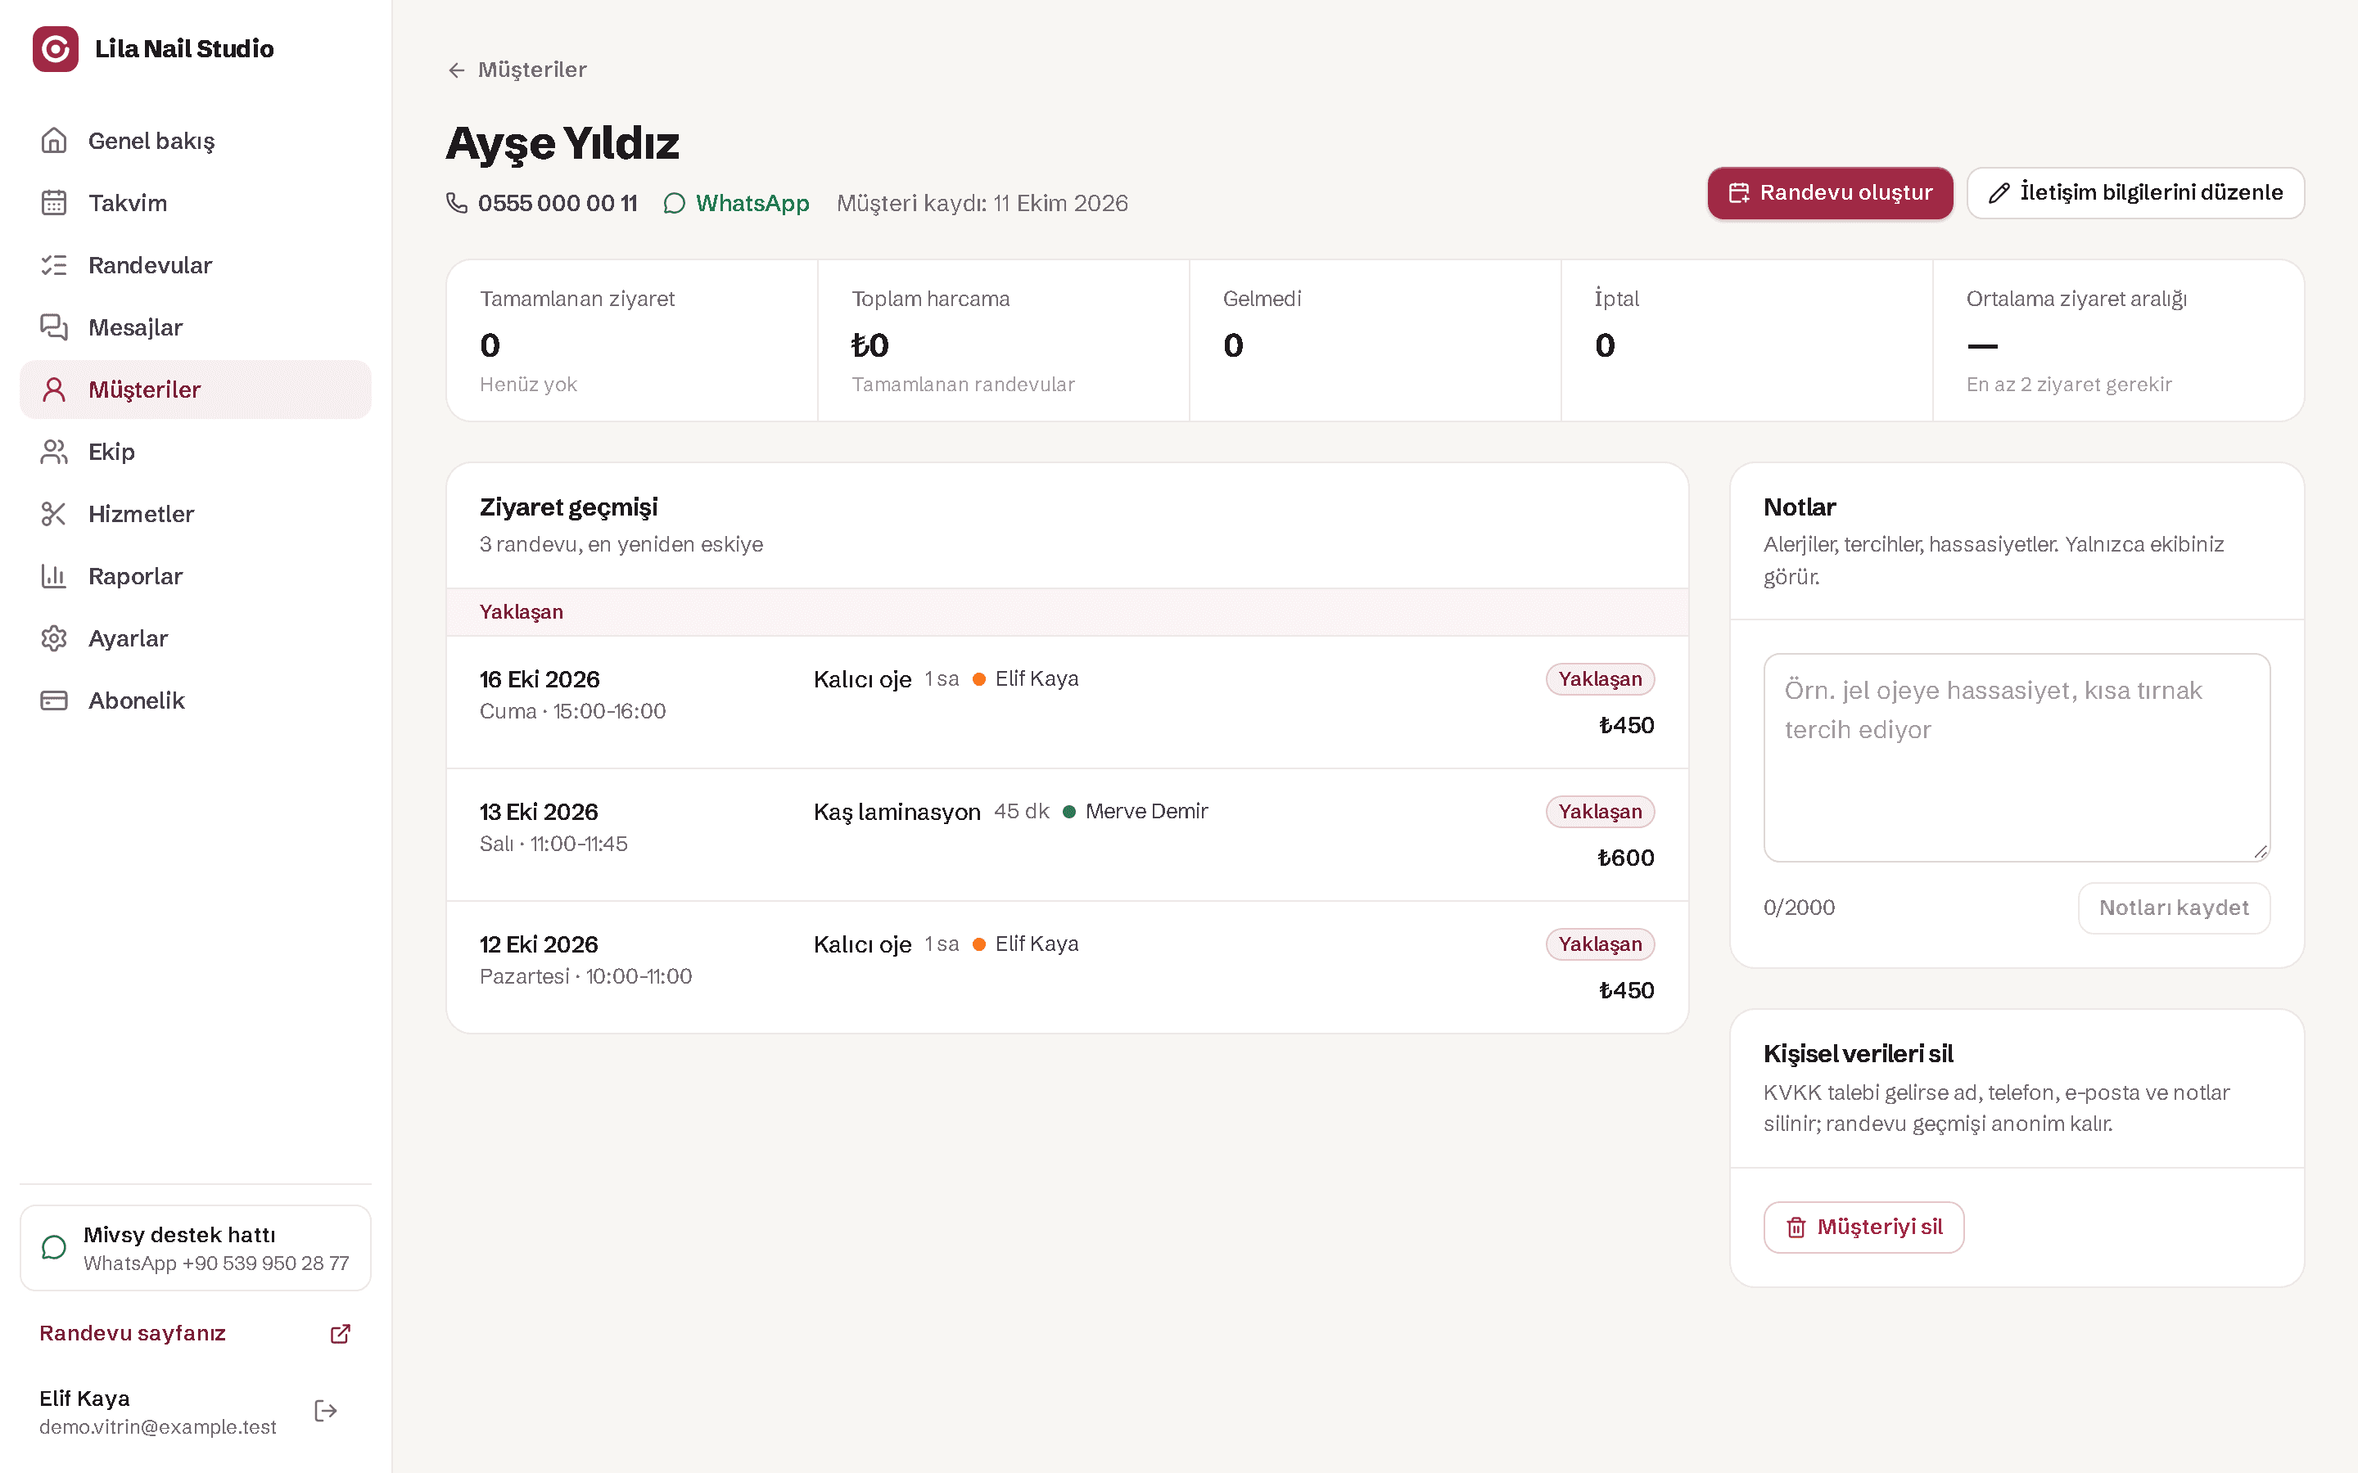Open the Abonelik card icon
Image resolution: width=2358 pixels, height=1473 pixels.
click(53, 700)
